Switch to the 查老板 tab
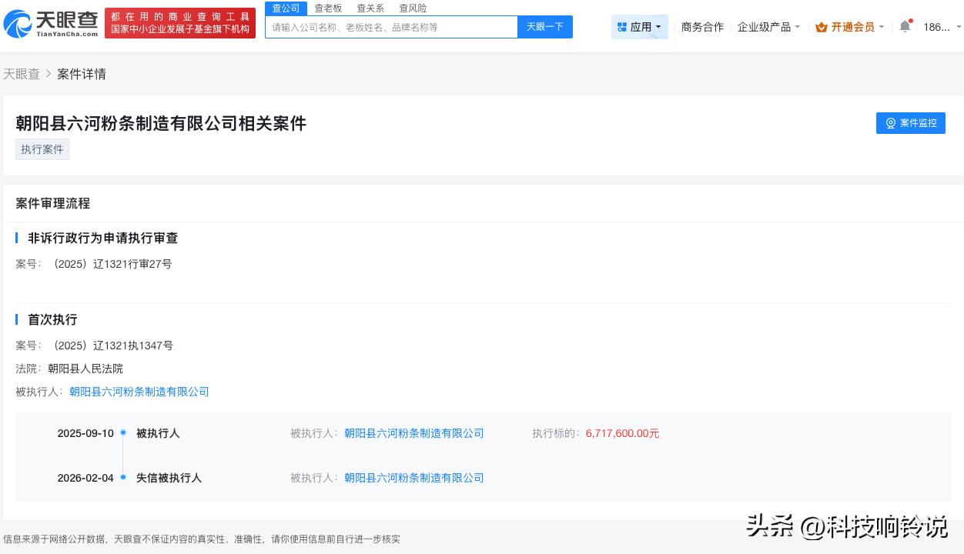This screenshot has width=964, height=554. (328, 8)
